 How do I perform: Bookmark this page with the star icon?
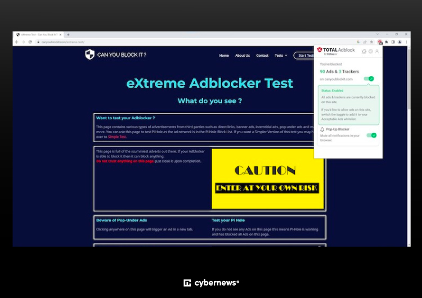pos(372,42)
